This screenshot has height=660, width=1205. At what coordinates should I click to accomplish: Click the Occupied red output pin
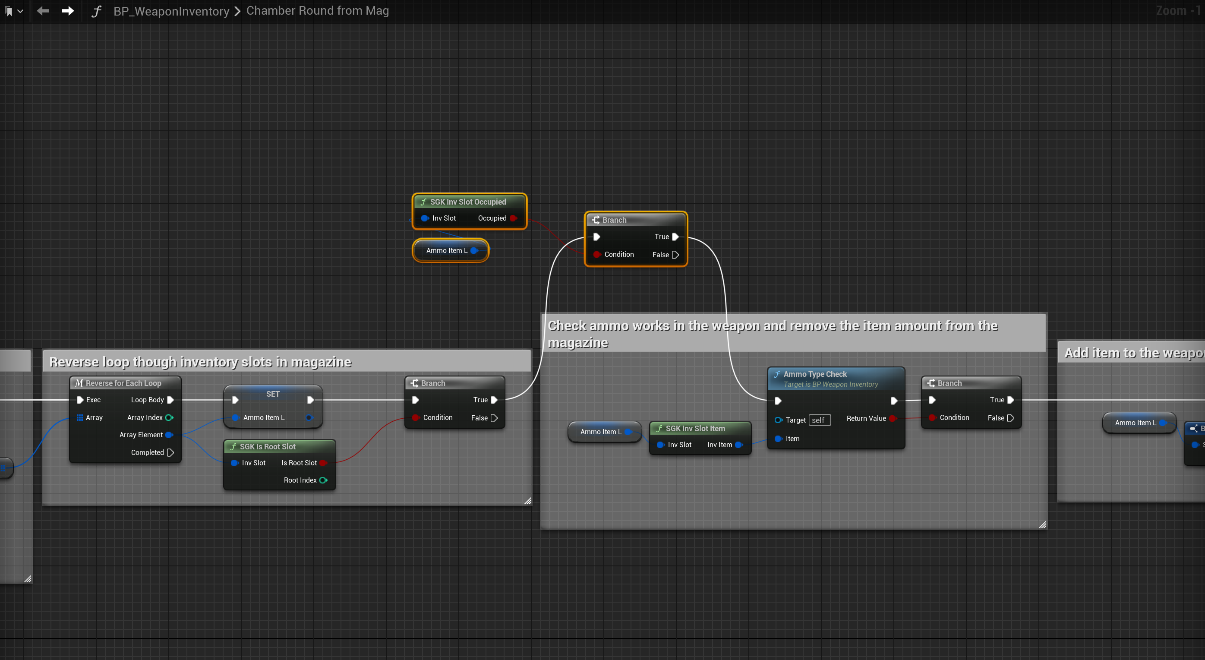coord(513,218)
